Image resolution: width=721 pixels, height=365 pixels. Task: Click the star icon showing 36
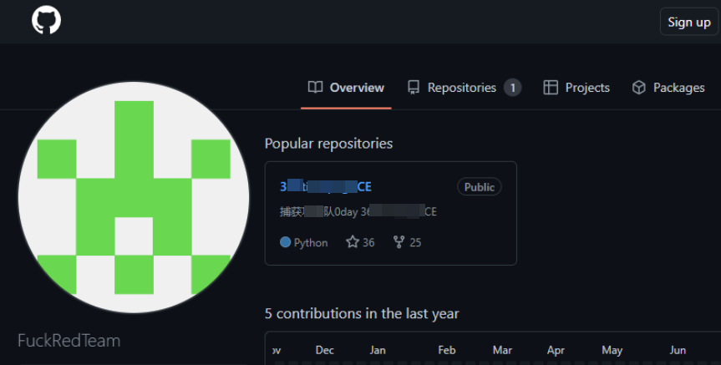pyautogui.click(x=353, y=241)
